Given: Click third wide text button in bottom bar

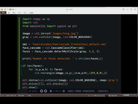Looking at the screenshot, I should tap(89, 91).
